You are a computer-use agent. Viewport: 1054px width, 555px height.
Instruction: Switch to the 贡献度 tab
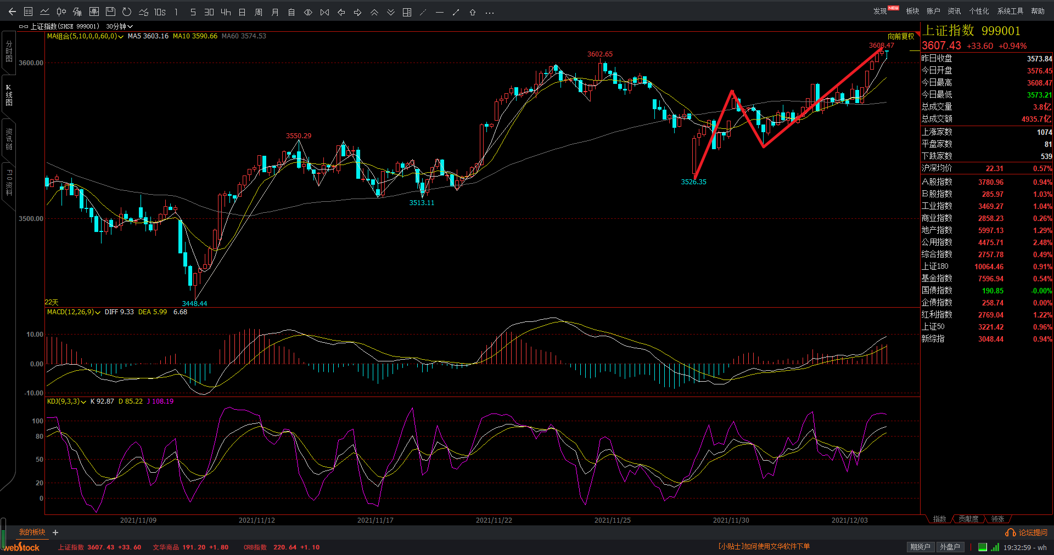pos(968,519)
